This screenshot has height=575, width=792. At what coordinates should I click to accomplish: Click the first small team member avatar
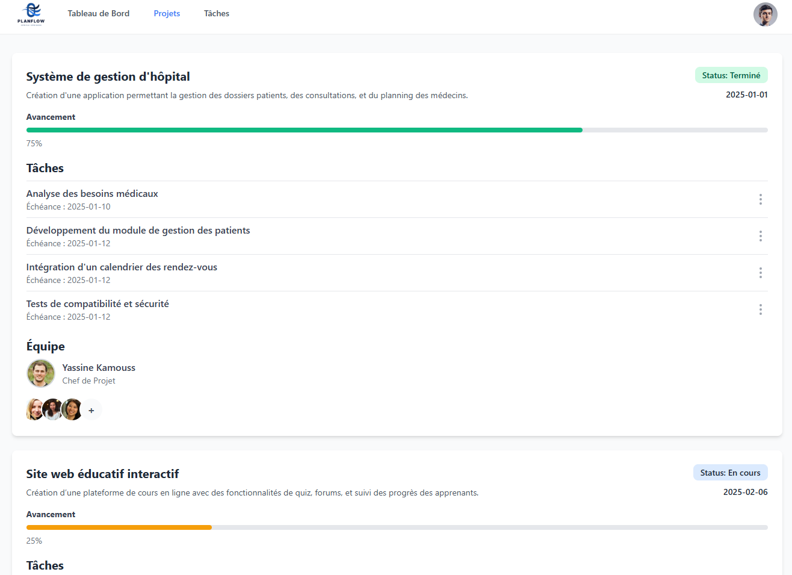(x=34, y=409)
